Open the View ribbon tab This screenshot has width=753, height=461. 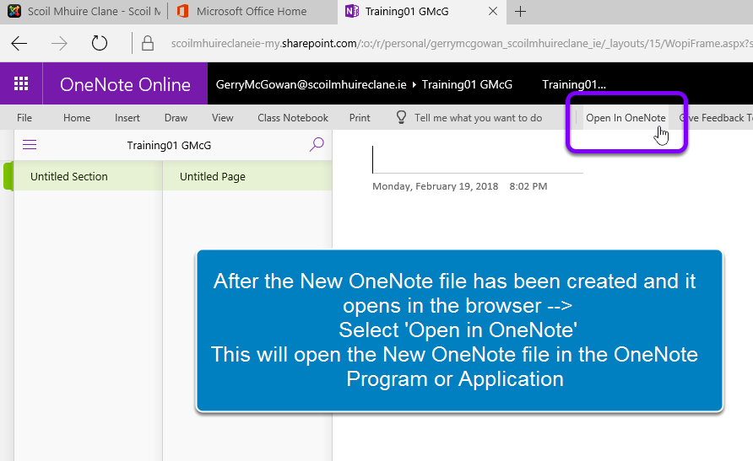coord(223,118)
